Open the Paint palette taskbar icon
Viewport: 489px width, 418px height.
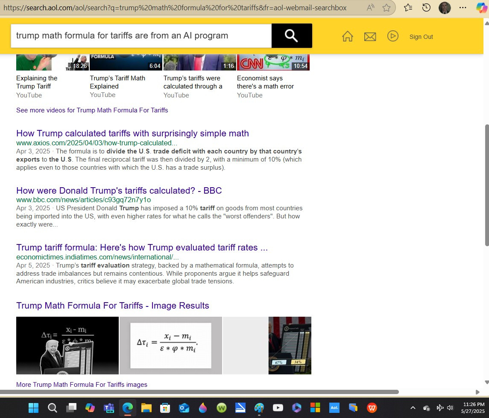click(259, 408)
